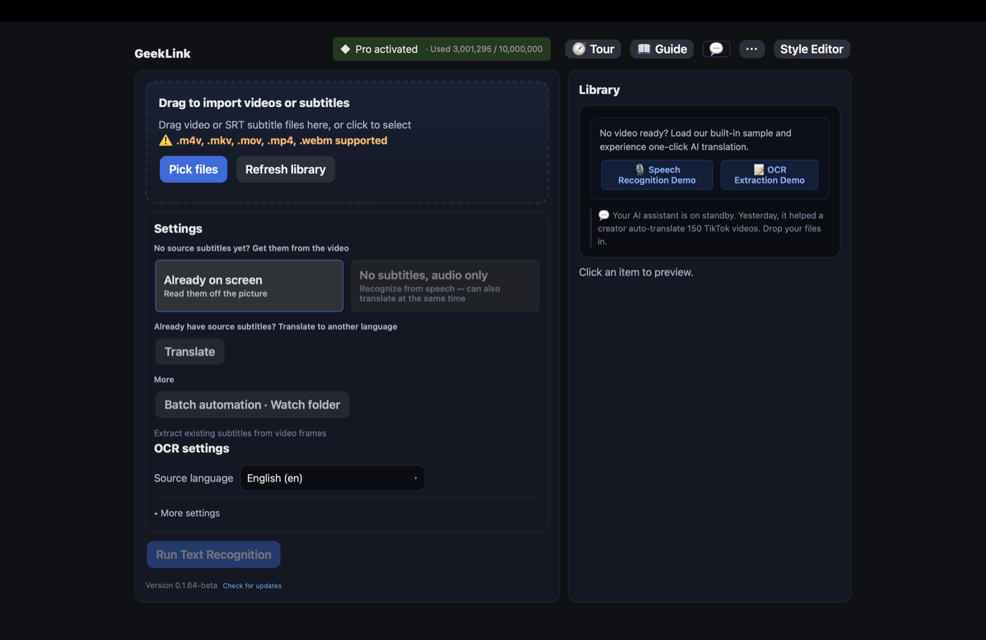This screenshot has height=640, width=986.
Task: Load the Speech Recognition Demo
Action: coord(657,175)
